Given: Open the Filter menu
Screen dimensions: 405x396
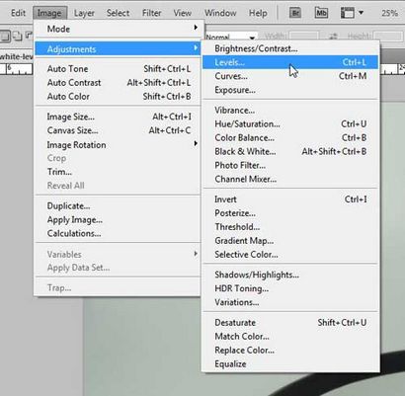Looking at the screenshot, I should pos(151,13).
